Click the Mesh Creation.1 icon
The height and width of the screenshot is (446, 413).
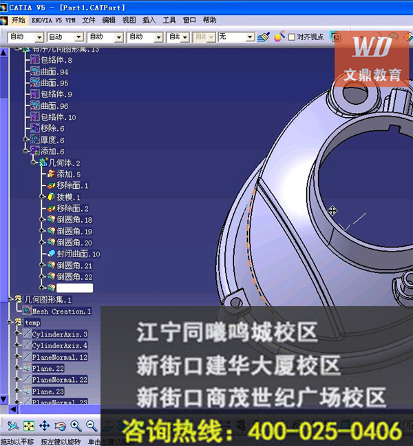[x=27, y=311]
